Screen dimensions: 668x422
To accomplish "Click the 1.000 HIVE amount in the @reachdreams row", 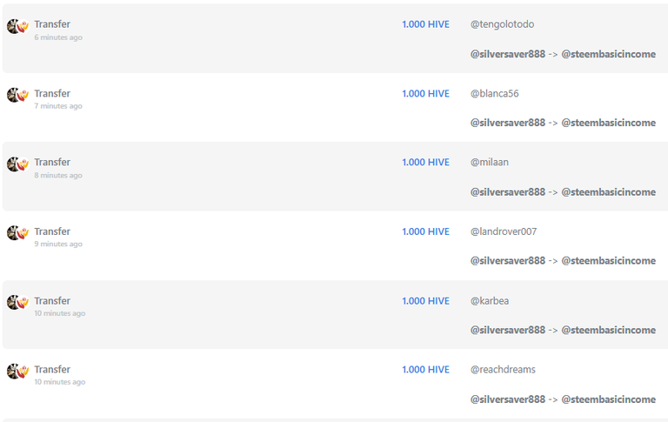I will (425, 370).
